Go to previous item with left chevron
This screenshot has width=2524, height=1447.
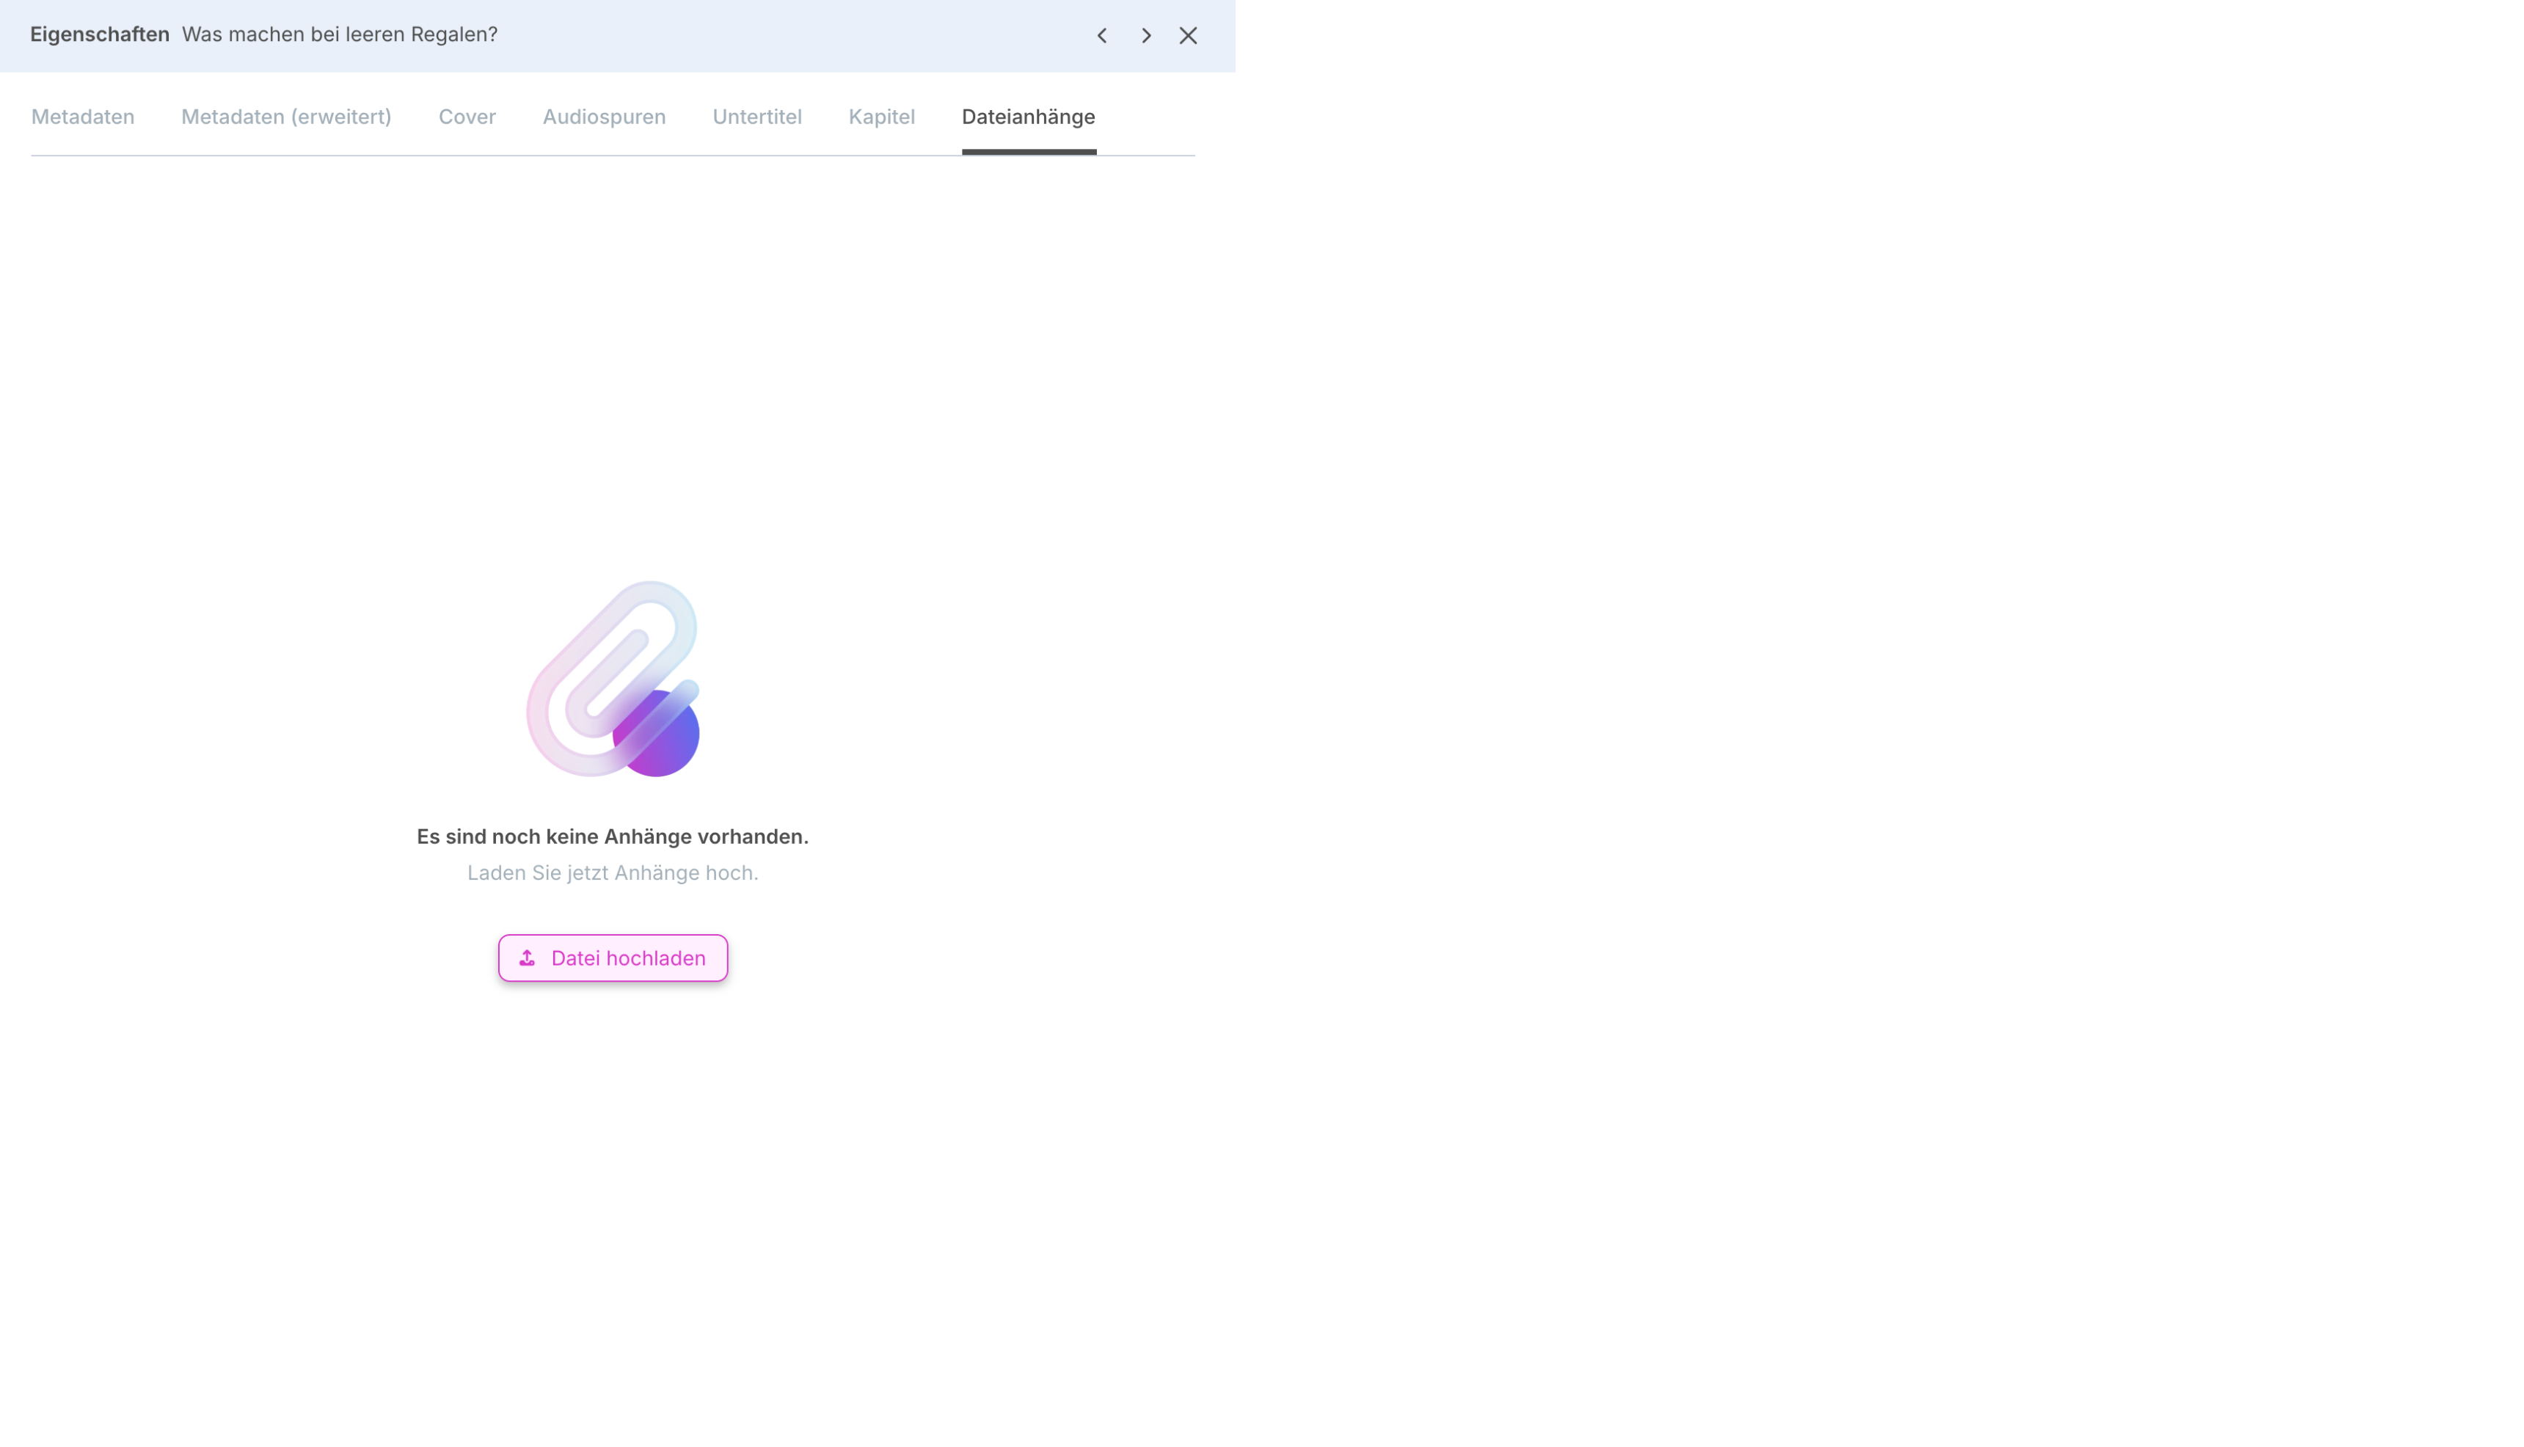click(1101, 36)
